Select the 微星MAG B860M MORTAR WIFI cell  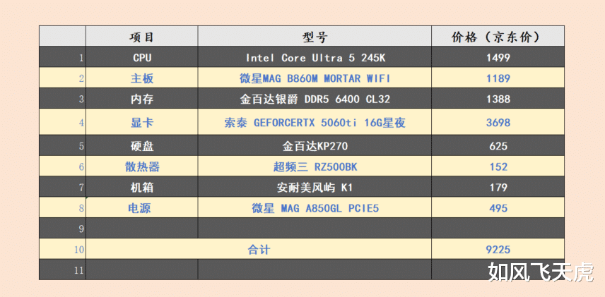315,78
